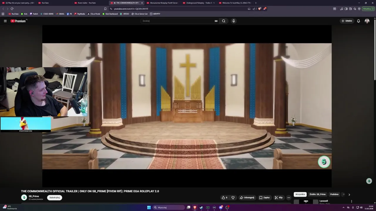Open Brave Rewards triangle icon

[264, 9]
